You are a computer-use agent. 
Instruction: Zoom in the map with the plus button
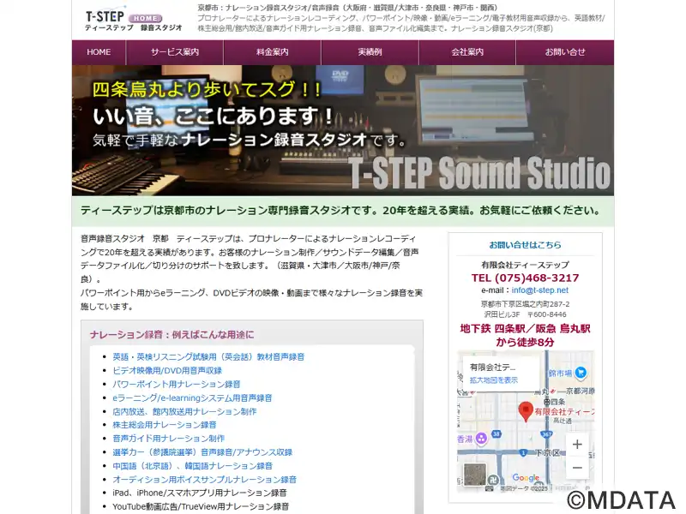pyautogui.click(x=577, y=445)
